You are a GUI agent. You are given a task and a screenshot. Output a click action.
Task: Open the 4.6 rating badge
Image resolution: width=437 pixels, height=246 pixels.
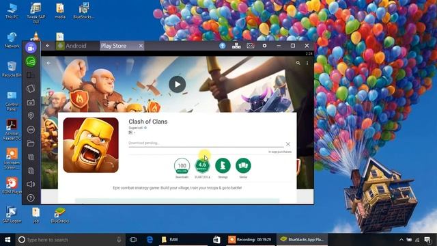202,165
